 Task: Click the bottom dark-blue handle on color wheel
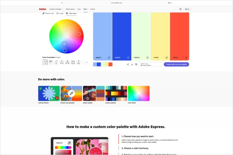[65, 51]
